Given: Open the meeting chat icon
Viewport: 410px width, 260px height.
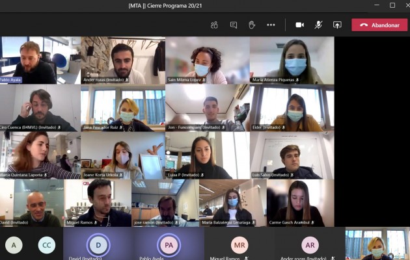Looking at the screenshot, I should click(x=234, y=25).
